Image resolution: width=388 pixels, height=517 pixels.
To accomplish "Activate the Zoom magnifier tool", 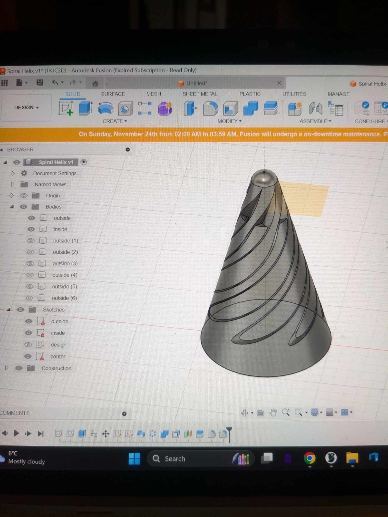I will tap(286, 412).
